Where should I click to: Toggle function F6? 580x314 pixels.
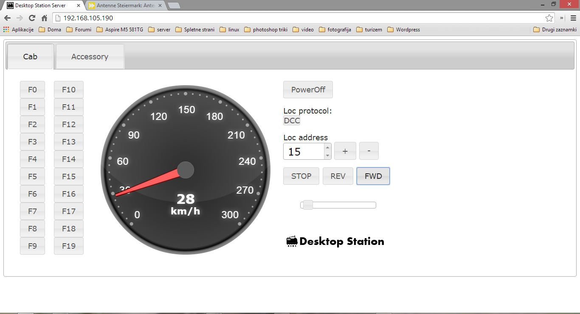(x=32, y=194)
